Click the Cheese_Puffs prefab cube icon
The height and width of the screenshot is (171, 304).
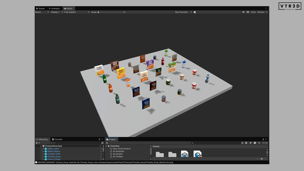coord(46,154)
